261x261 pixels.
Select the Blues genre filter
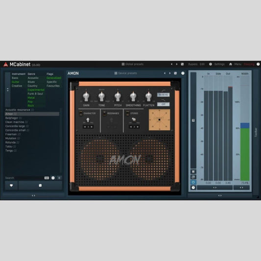tap(31, 82)
